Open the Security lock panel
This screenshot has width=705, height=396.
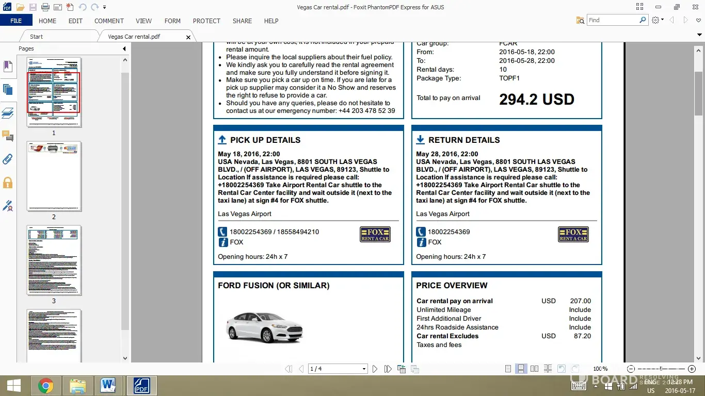(8, 183)
